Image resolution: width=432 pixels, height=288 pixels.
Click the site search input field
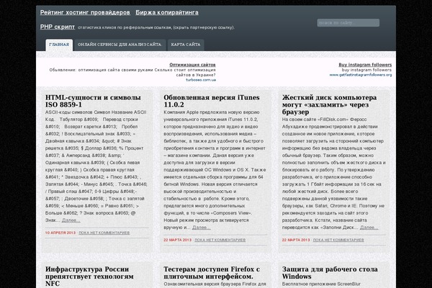click(x=348, y=22)
